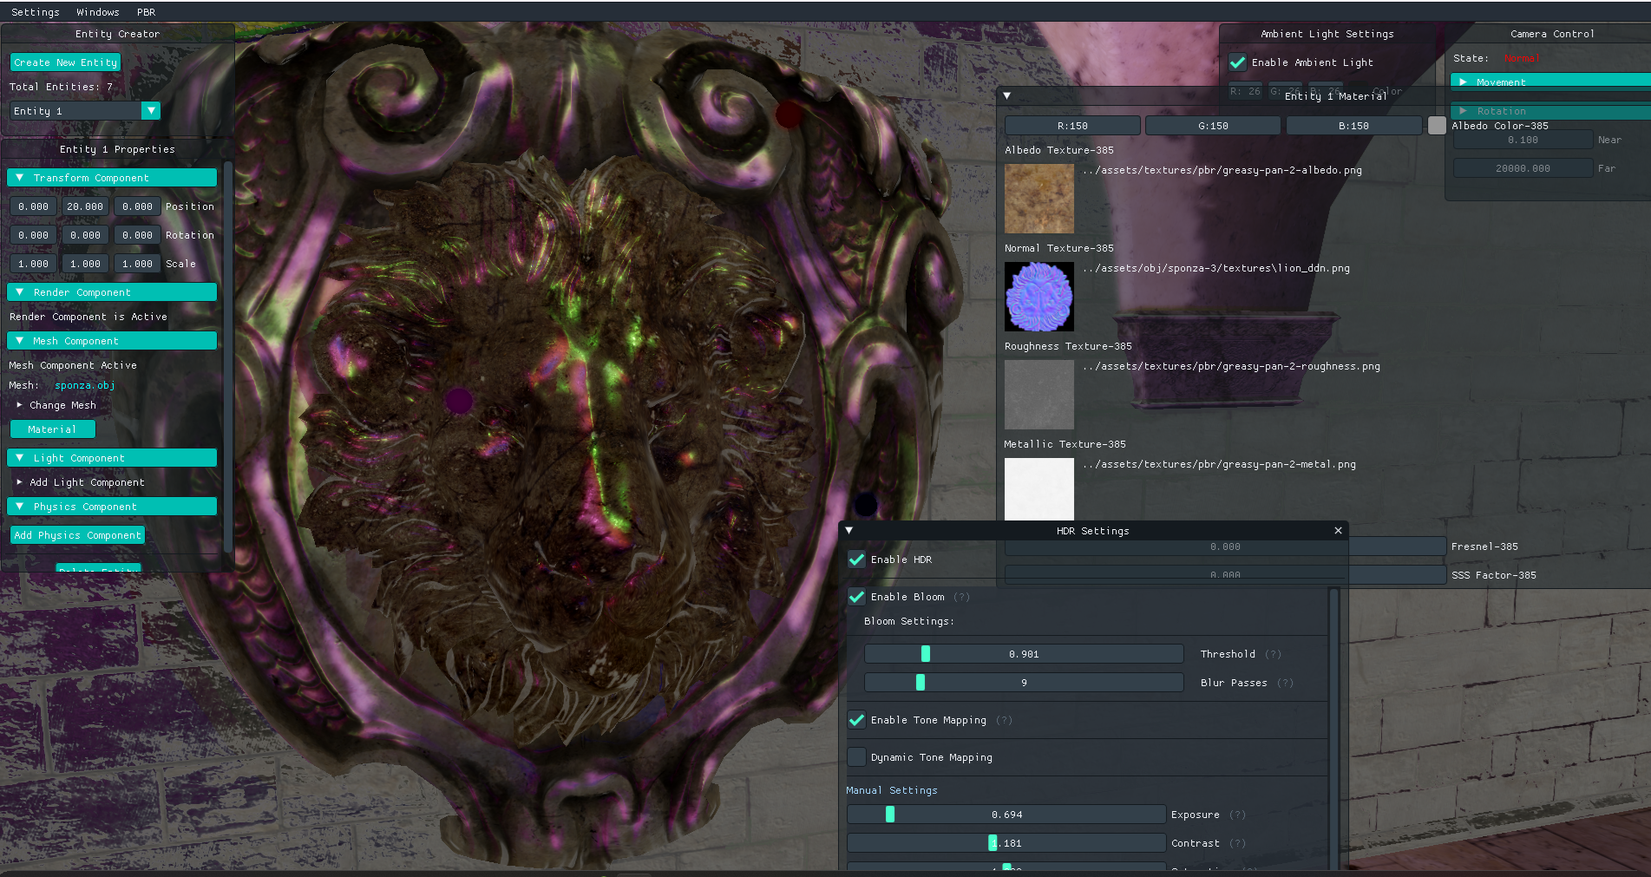Click the greasy-pan-2-roughness.png path text
This screenshot has width=1651, height=877.
click(1231, 366)
